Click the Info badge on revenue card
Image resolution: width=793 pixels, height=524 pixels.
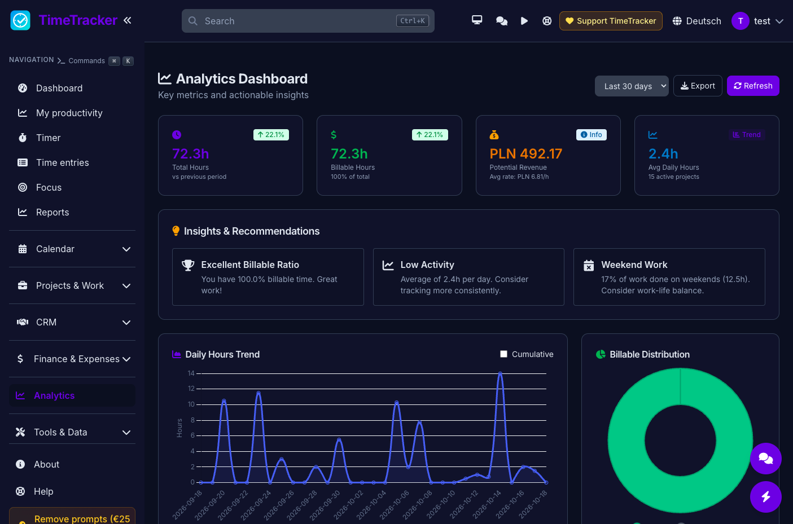[x=592, y=135]
